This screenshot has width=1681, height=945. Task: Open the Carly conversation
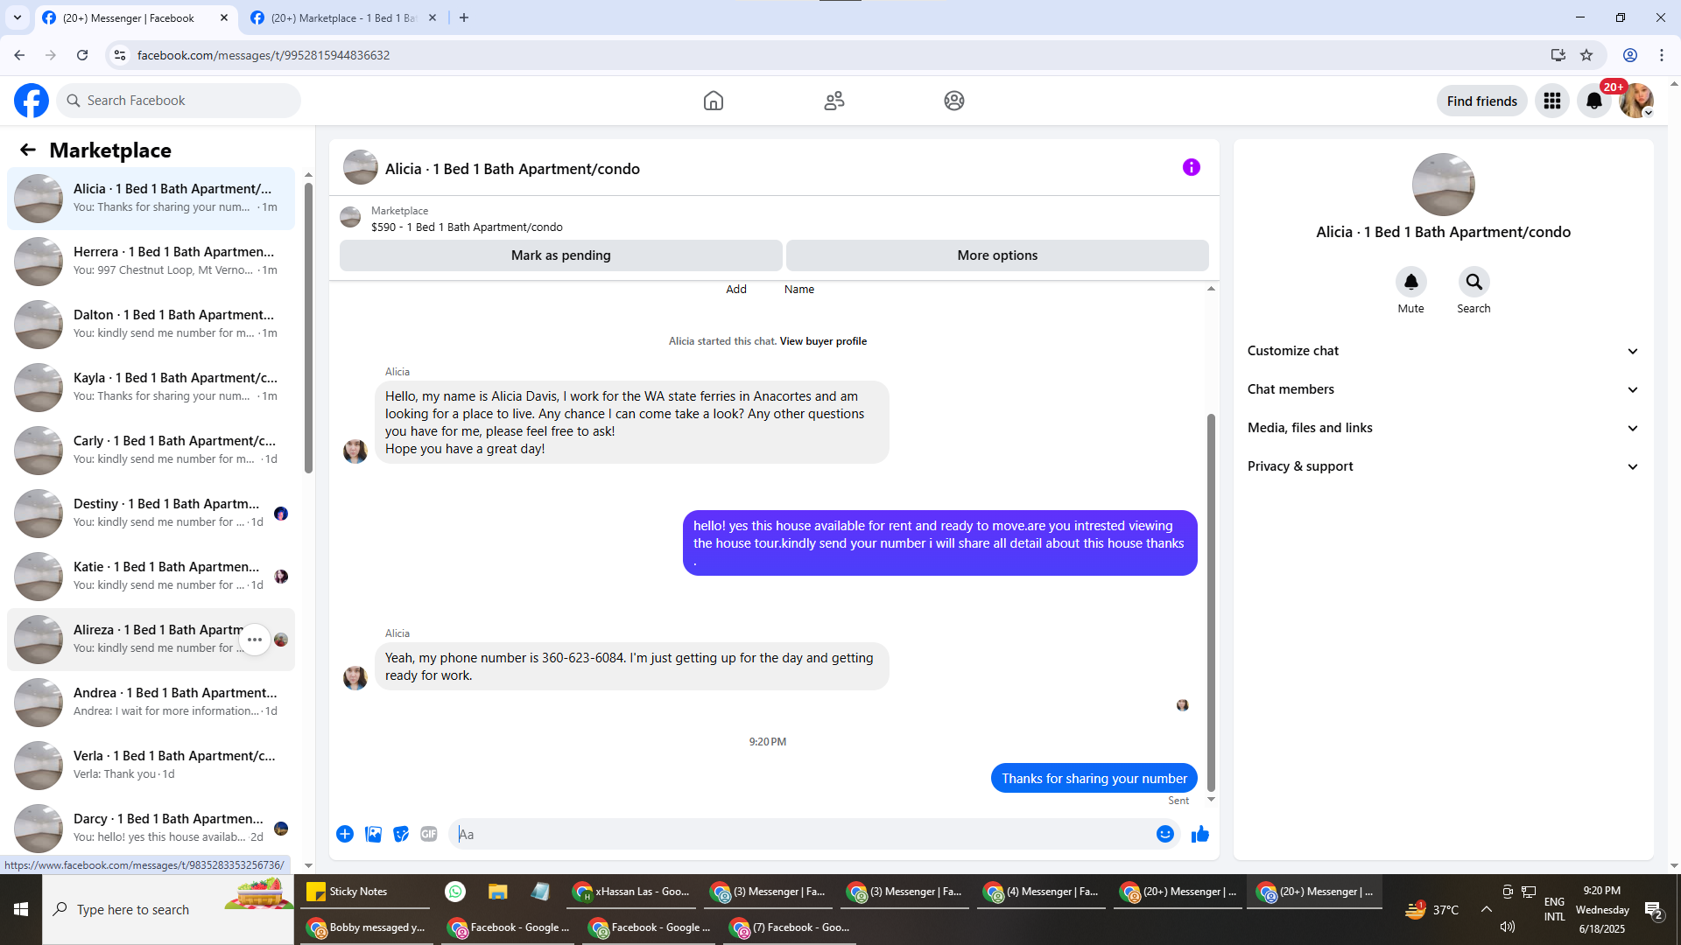pos(151,450)
